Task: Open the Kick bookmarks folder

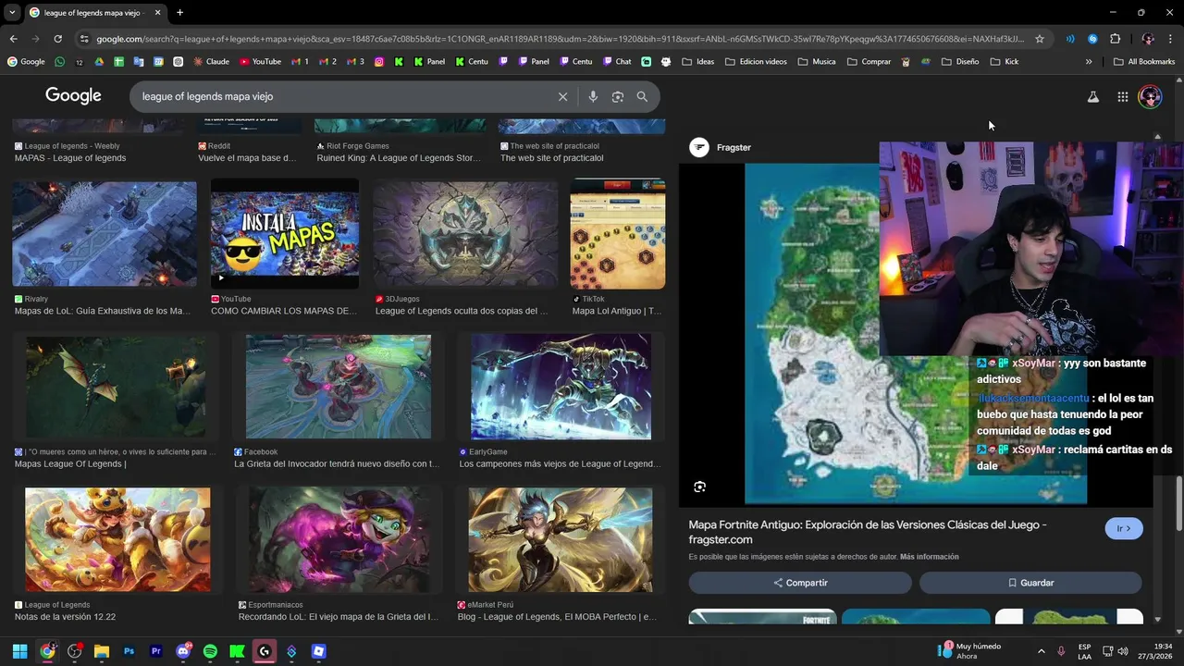Action: coord(1005,62)
